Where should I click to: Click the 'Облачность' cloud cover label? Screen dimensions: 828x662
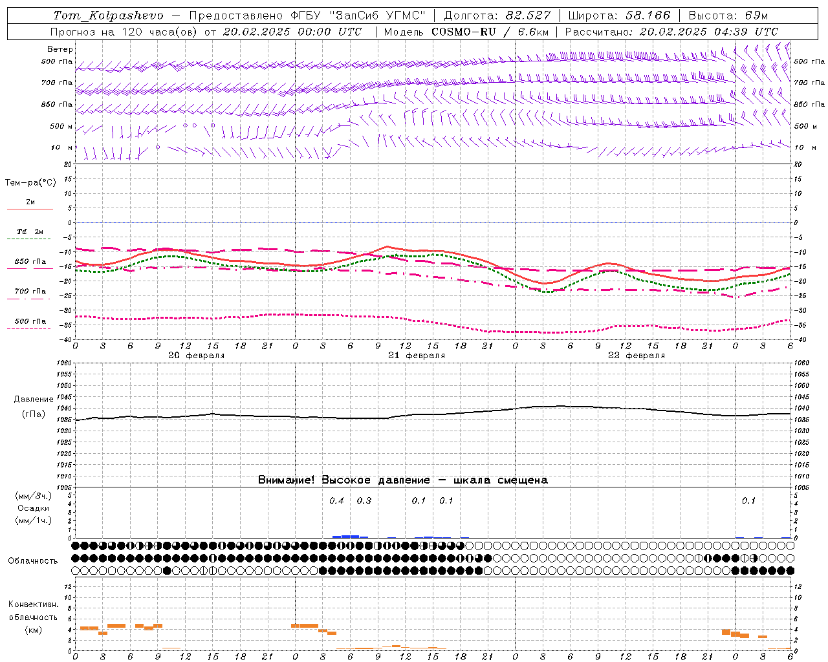point(33,561)
